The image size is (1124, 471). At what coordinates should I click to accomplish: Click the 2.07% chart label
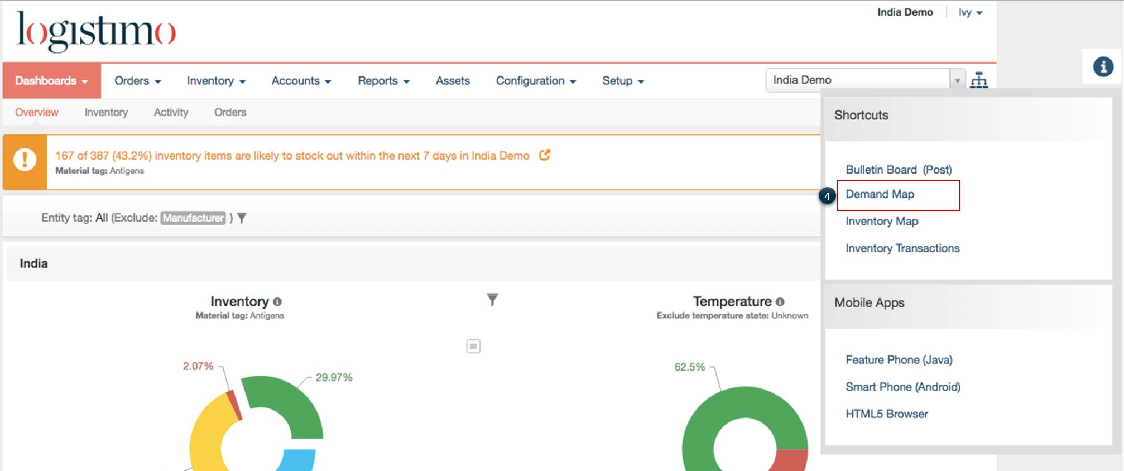198,366
